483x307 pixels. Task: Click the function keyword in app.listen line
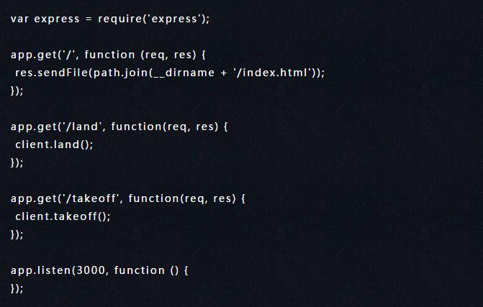139,270
